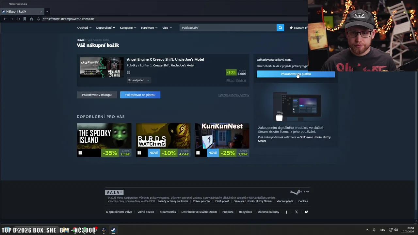Close the Nákupní košík tab
Image resolution: width=418 pixels, height=235 pixels.
pyautogui.click(x=41, y=11)
